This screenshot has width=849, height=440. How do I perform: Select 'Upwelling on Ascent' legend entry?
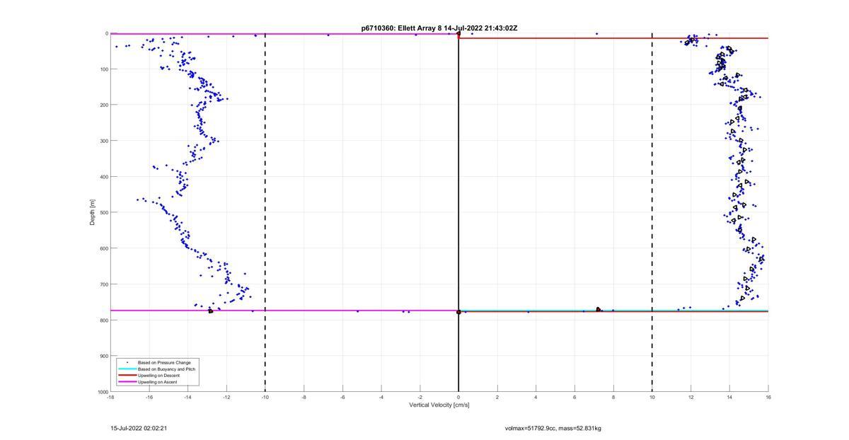coord(157,382)
